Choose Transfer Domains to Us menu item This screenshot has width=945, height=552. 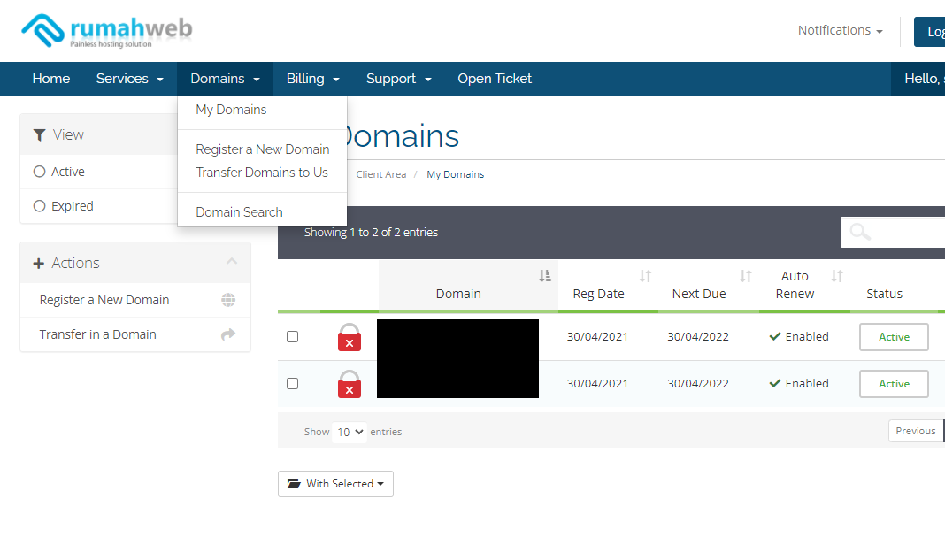tap(262, 172)
